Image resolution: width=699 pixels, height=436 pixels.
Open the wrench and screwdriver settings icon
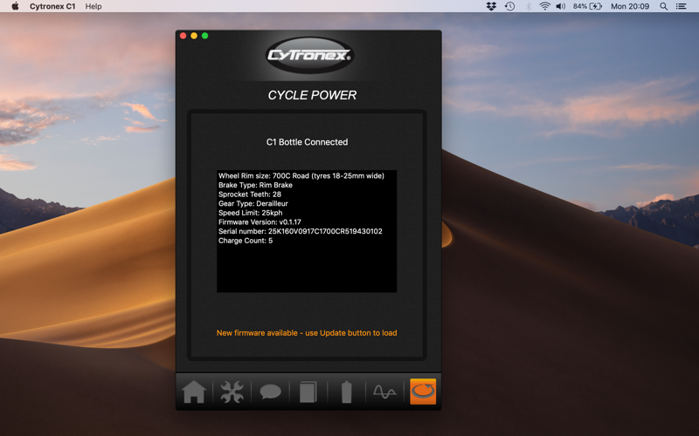232,392
